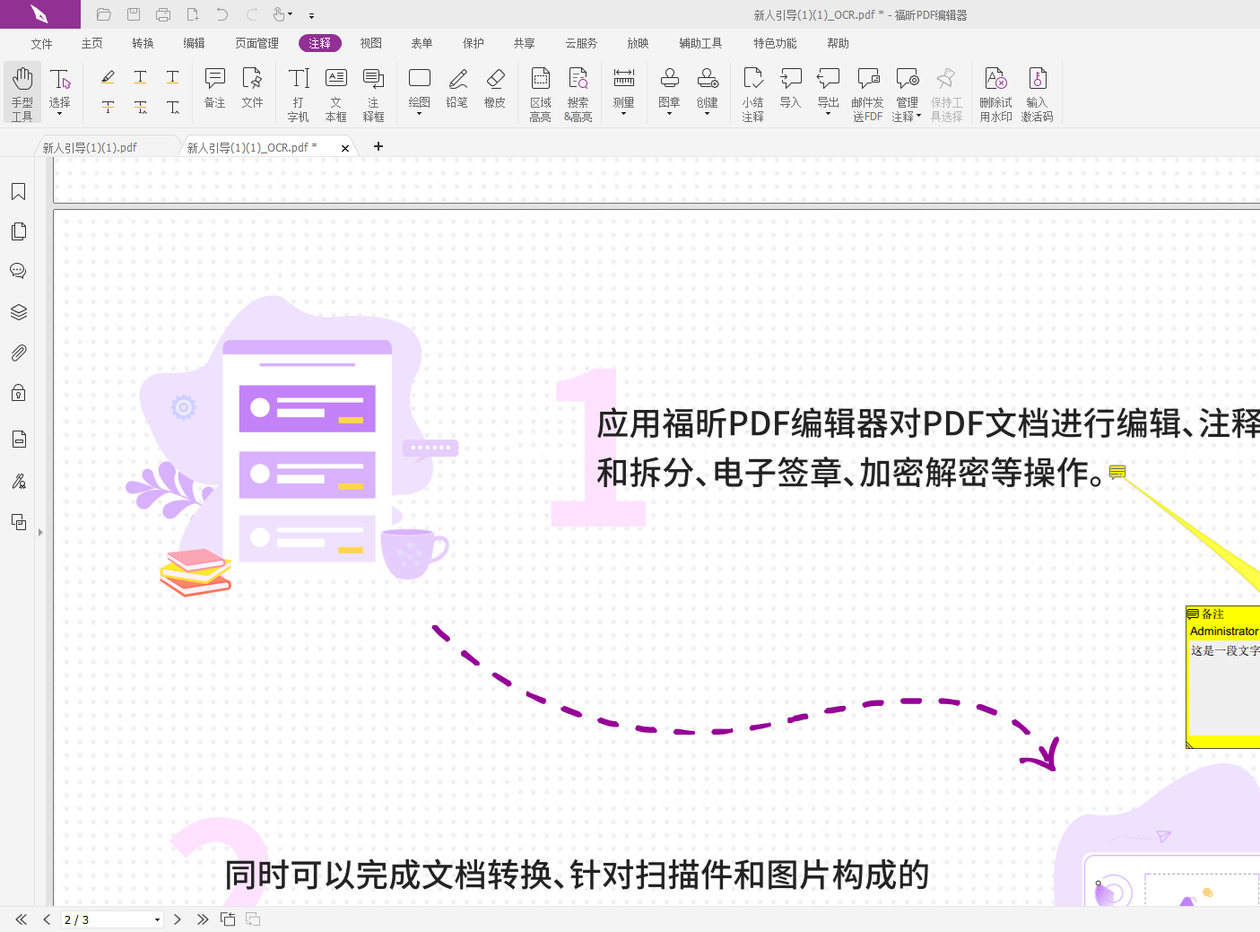Choose the squiggly underline text tool
Viewport: 1260px width, 932px height.
click(x=141, y=77)
